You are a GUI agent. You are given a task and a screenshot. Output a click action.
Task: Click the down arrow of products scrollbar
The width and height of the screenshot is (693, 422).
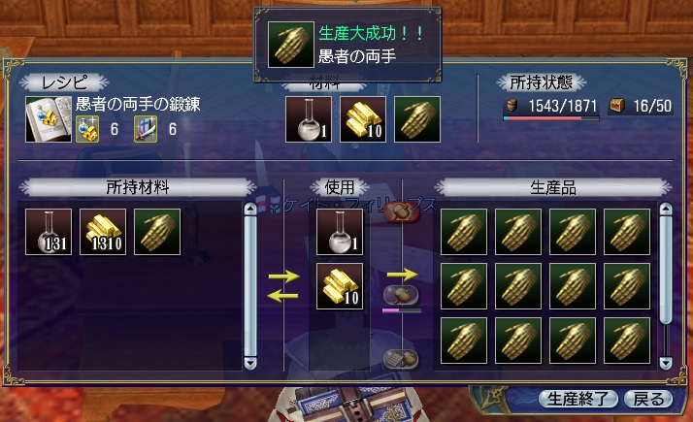click(x=666, y=363)
